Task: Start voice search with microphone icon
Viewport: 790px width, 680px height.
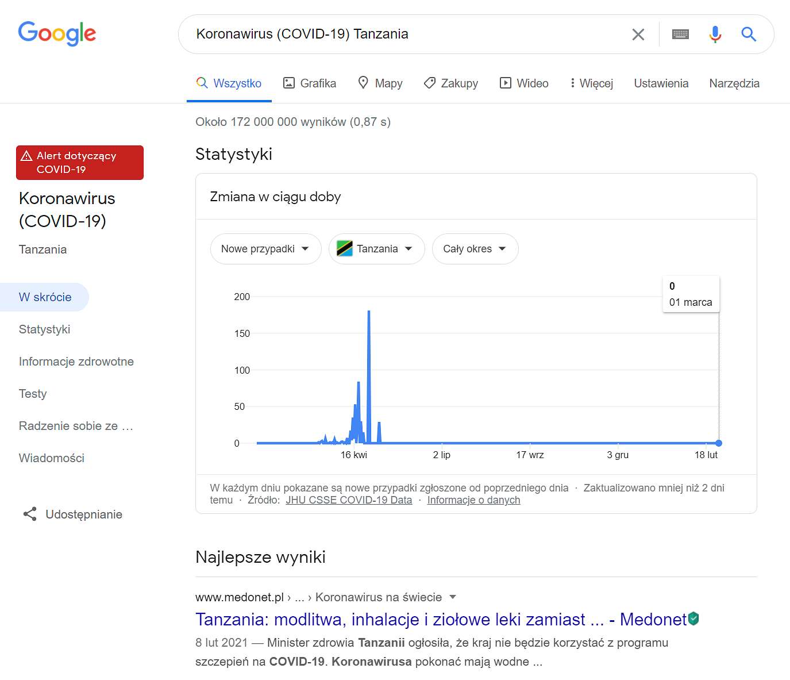Action: coord(715,34)
